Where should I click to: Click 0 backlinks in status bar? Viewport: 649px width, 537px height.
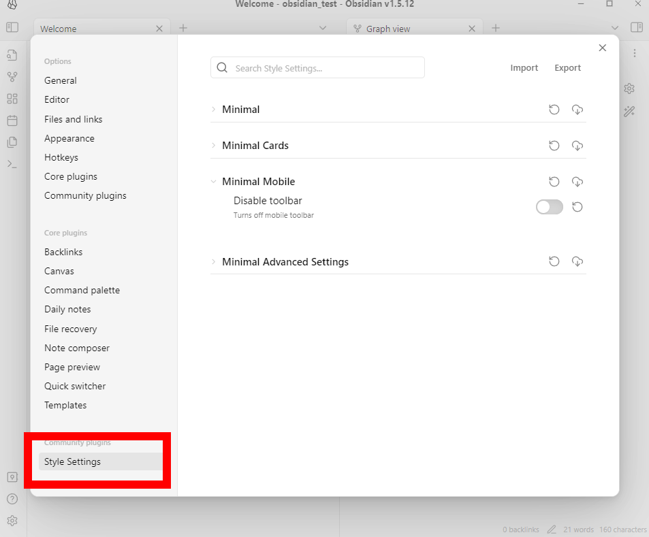[x=521, y=530]
